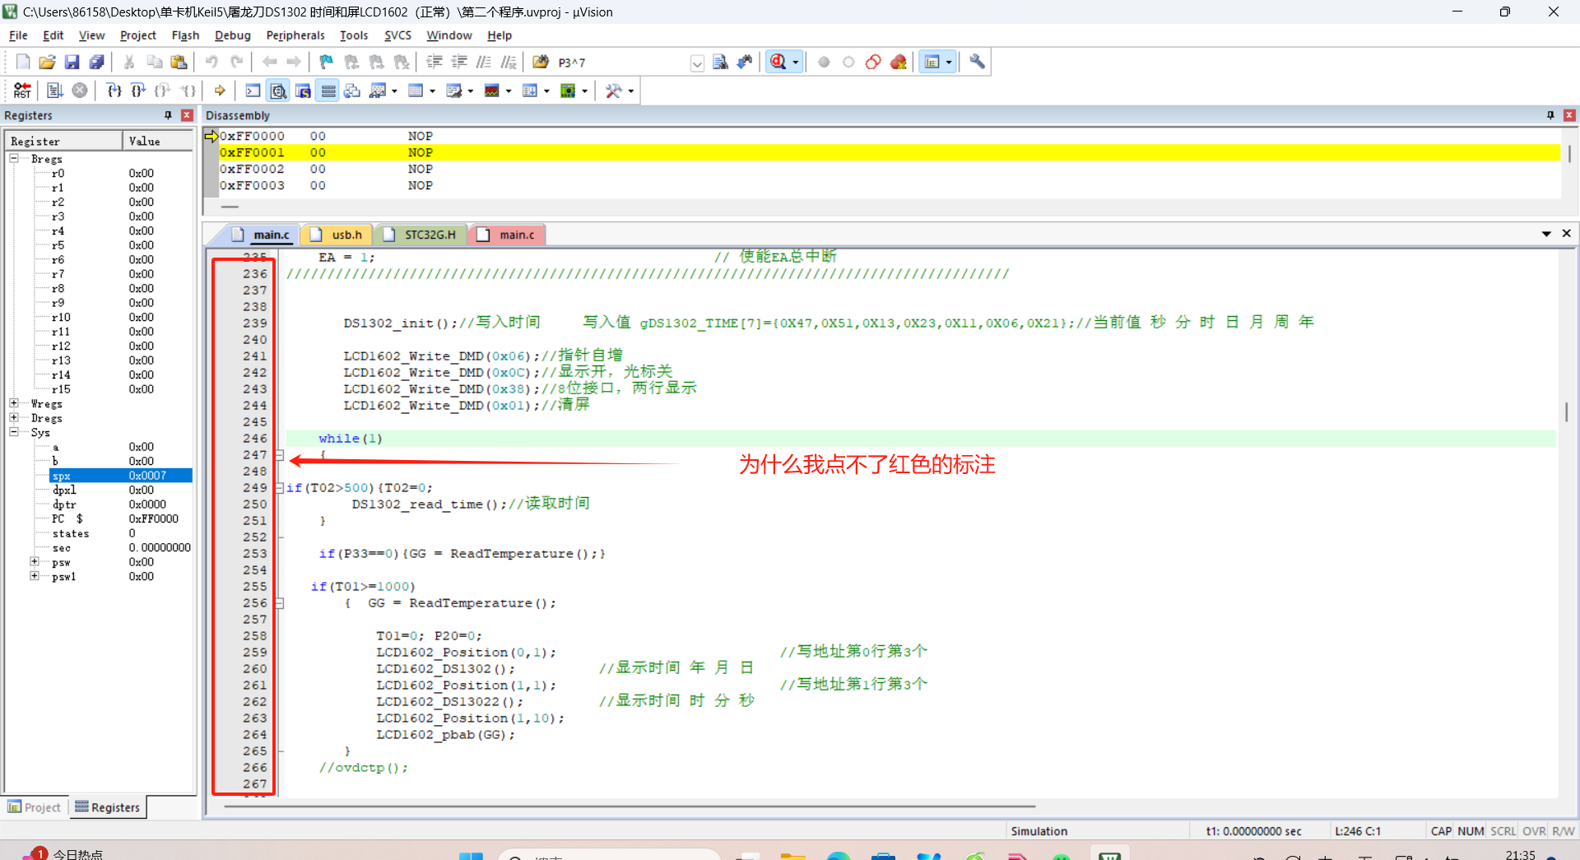The image size is (1580, 860).
Task: Enable or disable breakpoint with hollow circle icon
Action: point(848,62)
